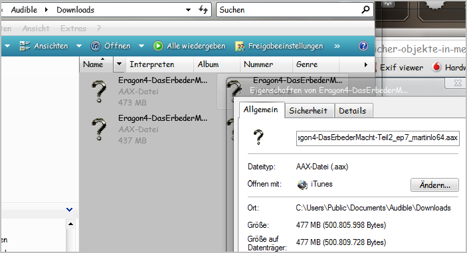Open the Ansichten dropdown arrow
The height and width of the screenshot is (253, 467).
point(79,46)
